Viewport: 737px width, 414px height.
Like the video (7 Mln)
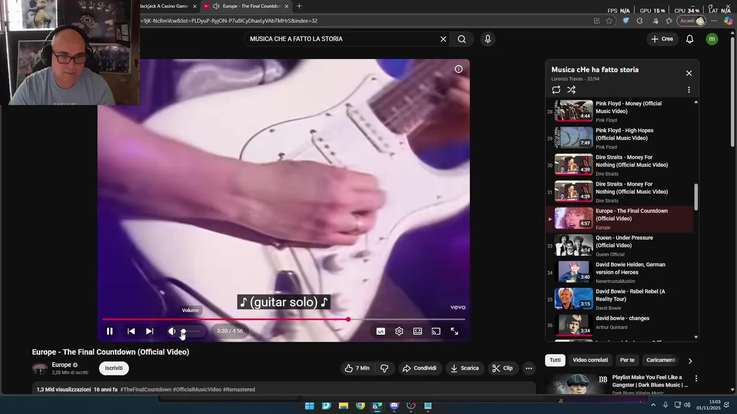(x=357, y=368)
